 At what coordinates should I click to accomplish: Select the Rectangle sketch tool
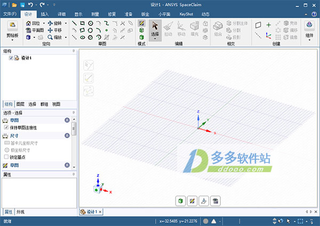(83, 23)
